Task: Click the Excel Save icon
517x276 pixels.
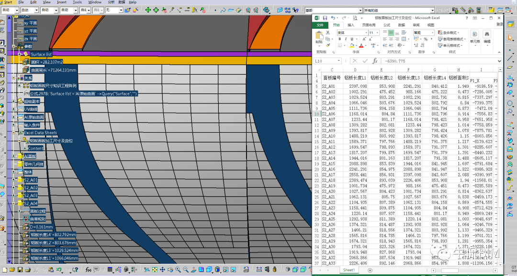Action: (325, 18)
